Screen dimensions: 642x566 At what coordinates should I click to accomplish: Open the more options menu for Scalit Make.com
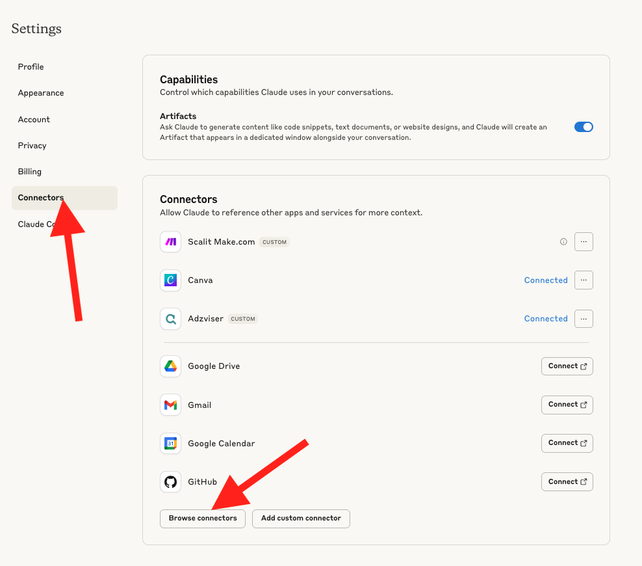click(584, 242)
